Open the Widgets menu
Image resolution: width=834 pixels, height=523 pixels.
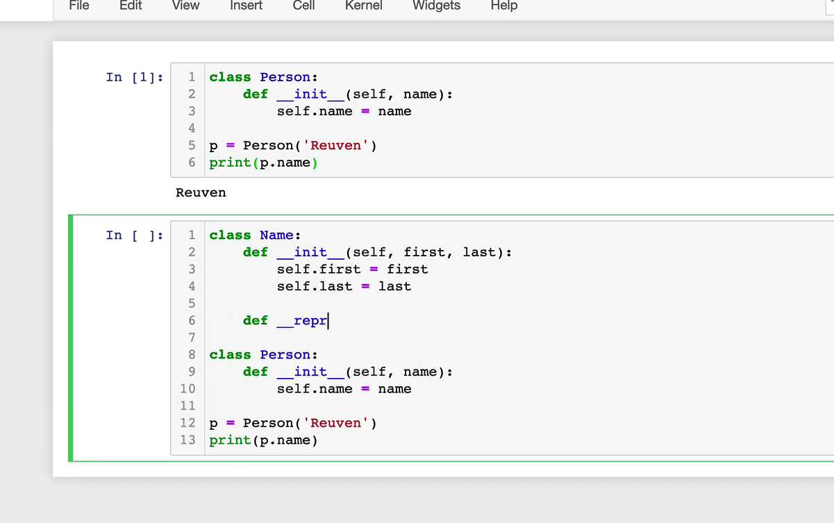pyautogui.click(x=436, y=6)
